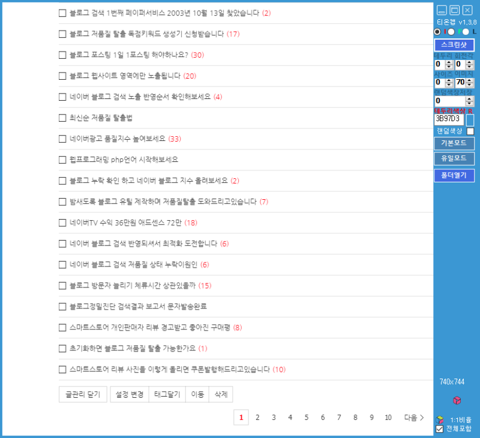The width and height of the screenshot is (480, 438).
Task: Select the green F radio option
Action: (451, 32)
